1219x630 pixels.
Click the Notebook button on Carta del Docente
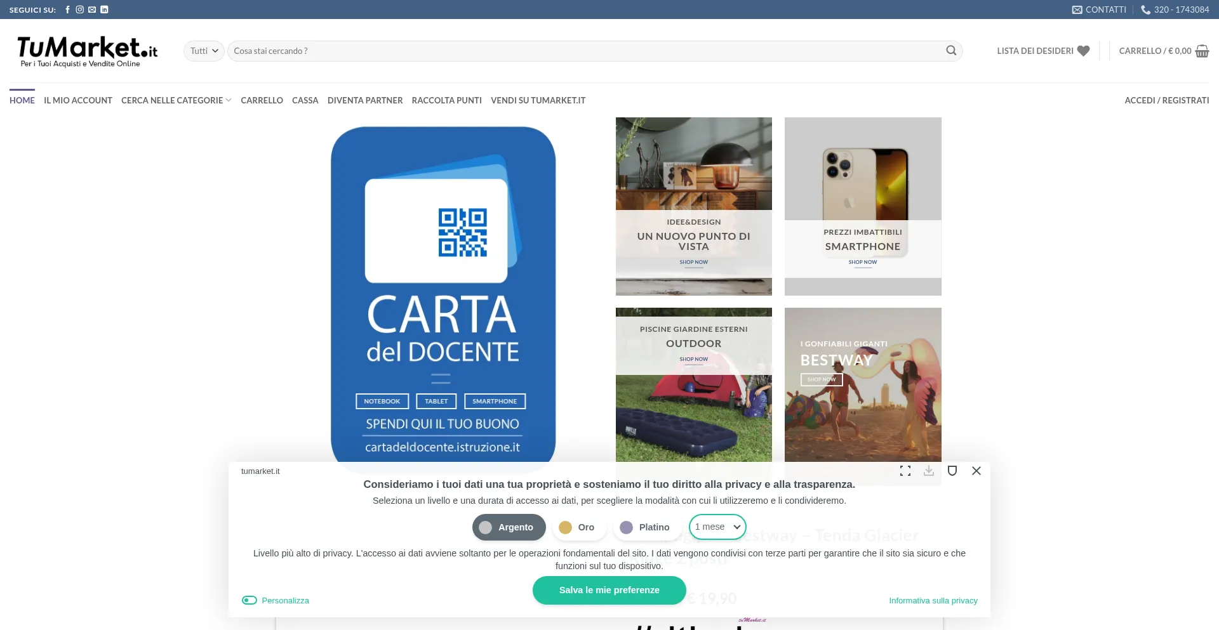pos(382,401)
